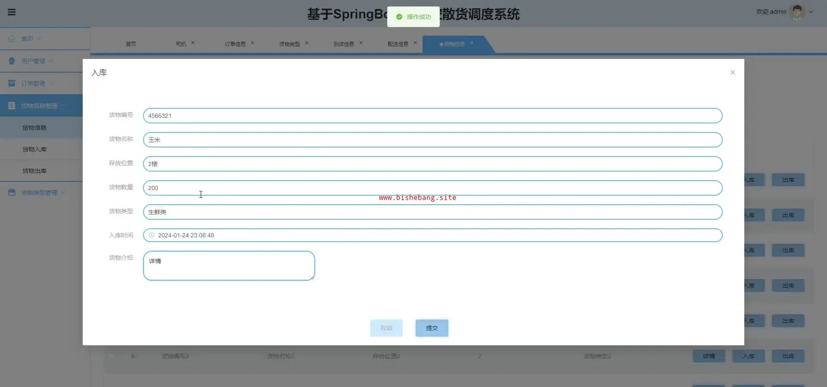Switch to the 司机 tab

point(181,44)
